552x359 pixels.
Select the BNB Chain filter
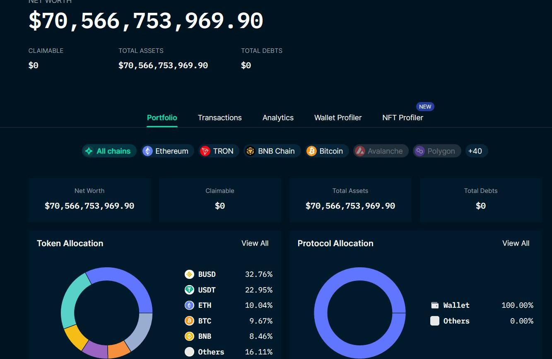click(271, 151)
